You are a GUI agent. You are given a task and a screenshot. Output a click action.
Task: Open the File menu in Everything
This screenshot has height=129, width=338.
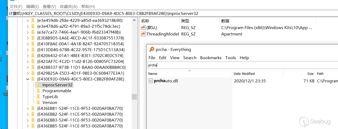point(152,58)
